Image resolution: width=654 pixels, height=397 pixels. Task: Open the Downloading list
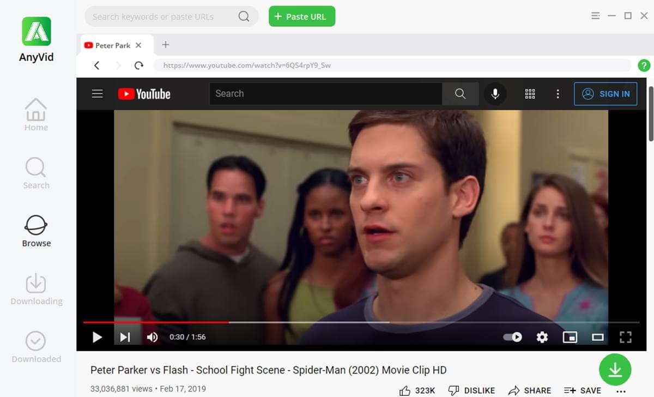pos(37,289)
